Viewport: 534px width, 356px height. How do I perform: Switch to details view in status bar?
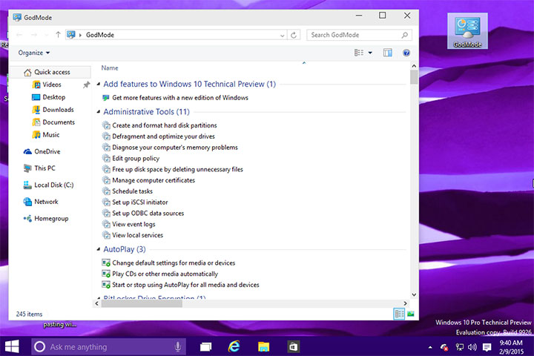[400, 314]
